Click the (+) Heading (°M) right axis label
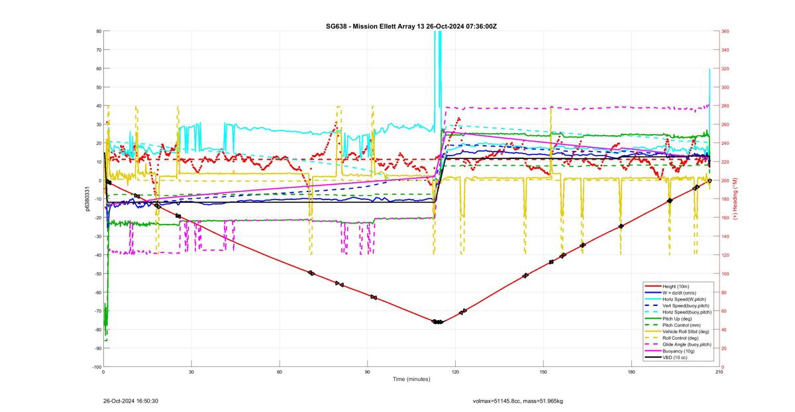 click(x=735, y=199)
